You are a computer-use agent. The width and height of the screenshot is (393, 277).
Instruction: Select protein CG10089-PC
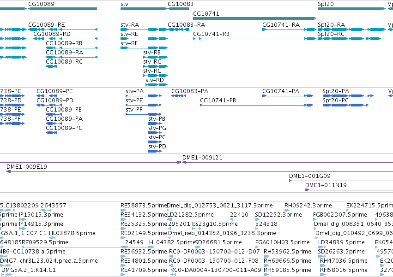(51, 133)
